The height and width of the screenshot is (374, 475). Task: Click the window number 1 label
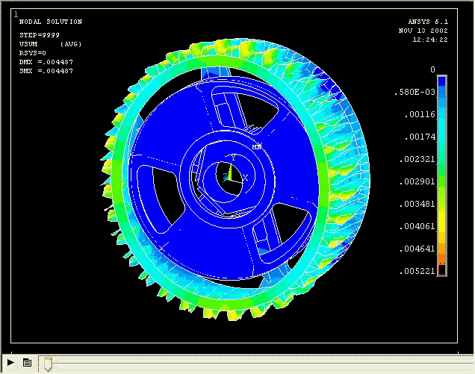pyautogui.click(x=16, y=13)
